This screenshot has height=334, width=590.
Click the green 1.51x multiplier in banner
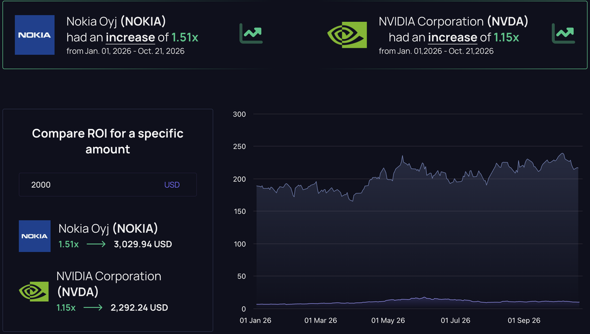pos(185,37)
